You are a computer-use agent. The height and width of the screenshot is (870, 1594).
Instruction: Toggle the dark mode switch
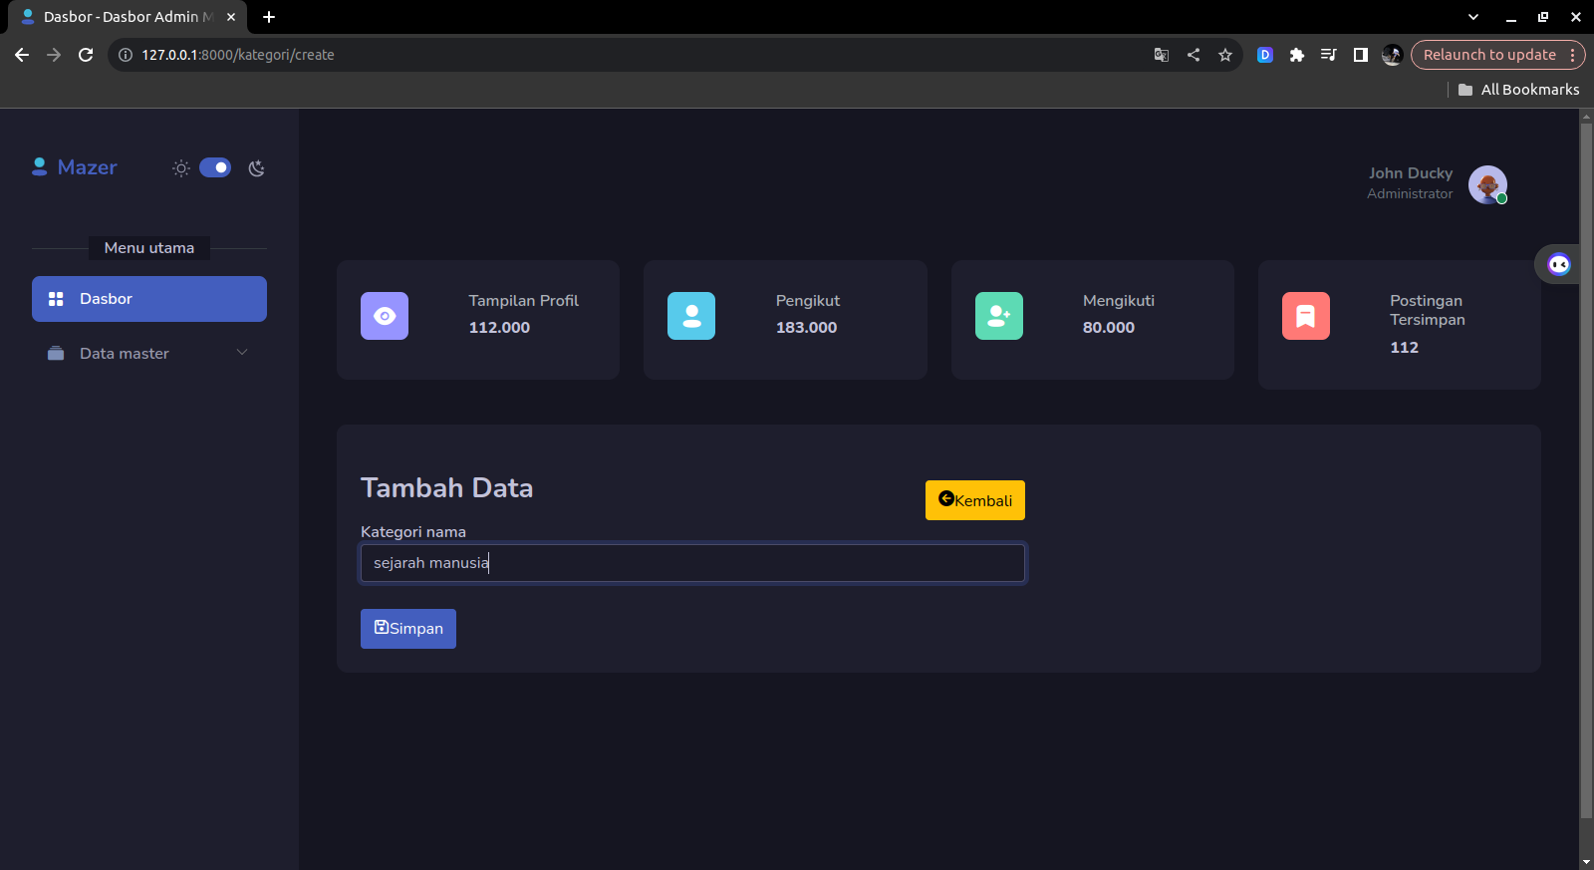click(215, 167)
